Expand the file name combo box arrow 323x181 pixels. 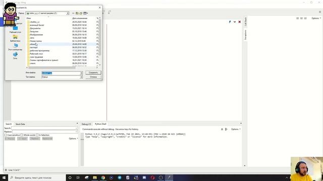tap(81, 73)
